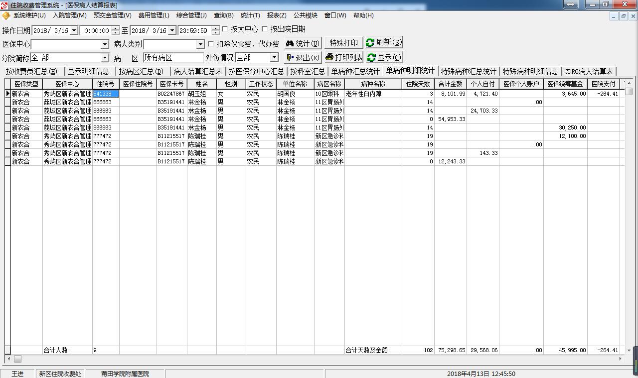Click the 打印列表 print list button
This screenshot has height=378, width=638.
344,57
